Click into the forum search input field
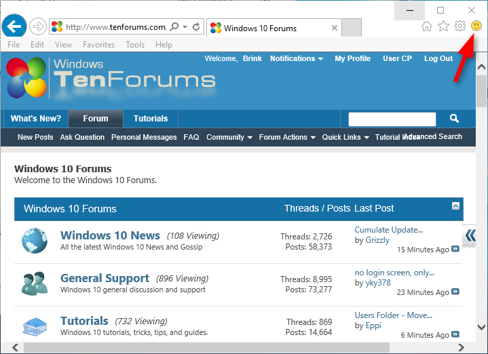This screenshot has height=354, width=488. [392, 119]
